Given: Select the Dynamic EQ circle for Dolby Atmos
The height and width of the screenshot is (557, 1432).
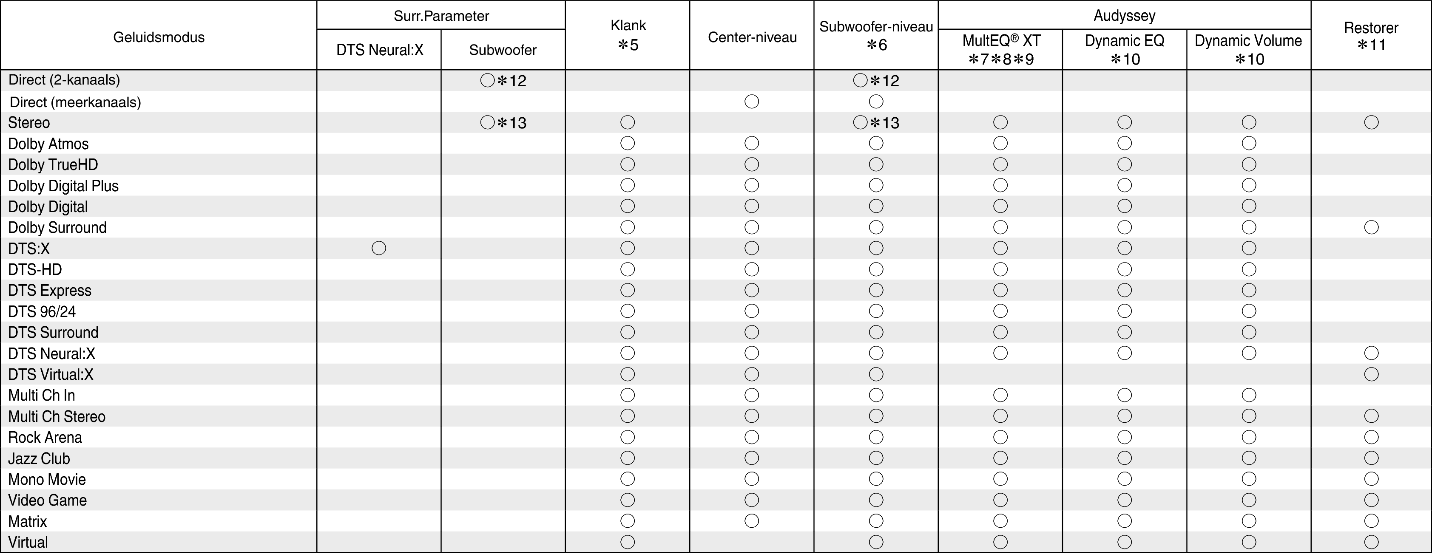Looking at the screenshot, I should (x=1124, y=144).
